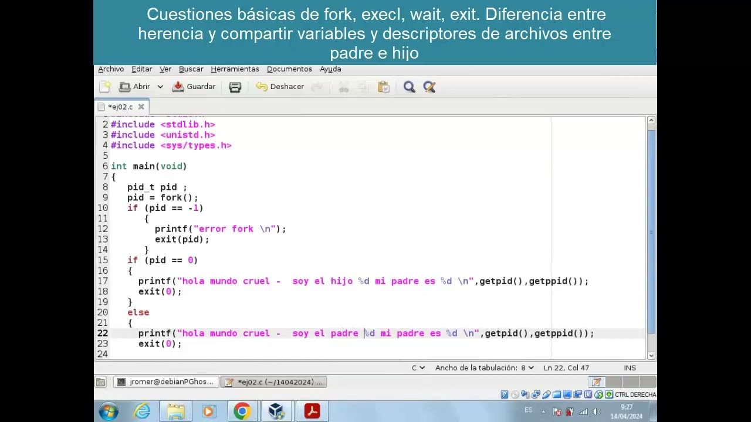This screenshot has height=422, width=751.
Task: Click the cut scissors icon
Action: pos(344,87)
